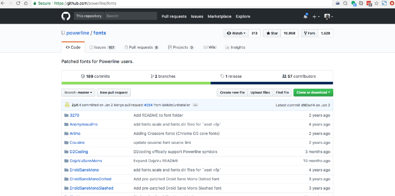Click the Arimo folder icon

coord(66,133)
